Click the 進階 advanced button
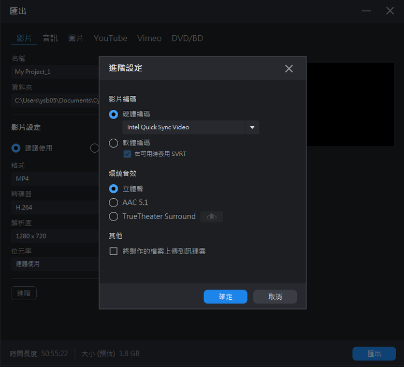 24,293
